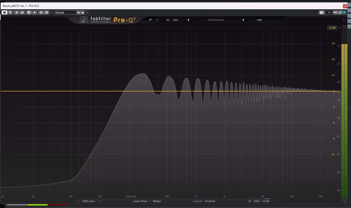
Task: Open the Default Setting preset menu
Action: (216, 20)
